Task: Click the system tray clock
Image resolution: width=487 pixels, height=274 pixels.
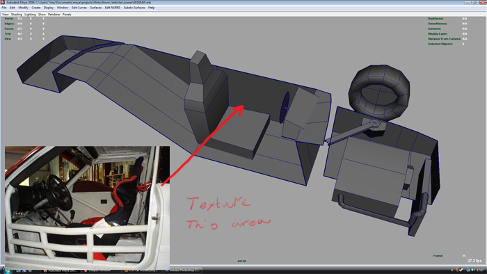Action: click(480, 271)
